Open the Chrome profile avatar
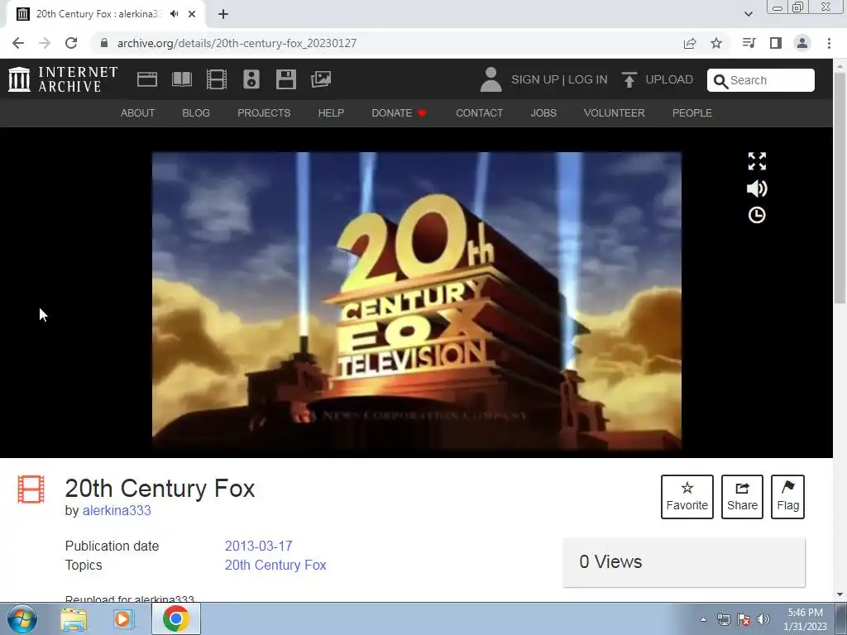 tap(802, 43)
